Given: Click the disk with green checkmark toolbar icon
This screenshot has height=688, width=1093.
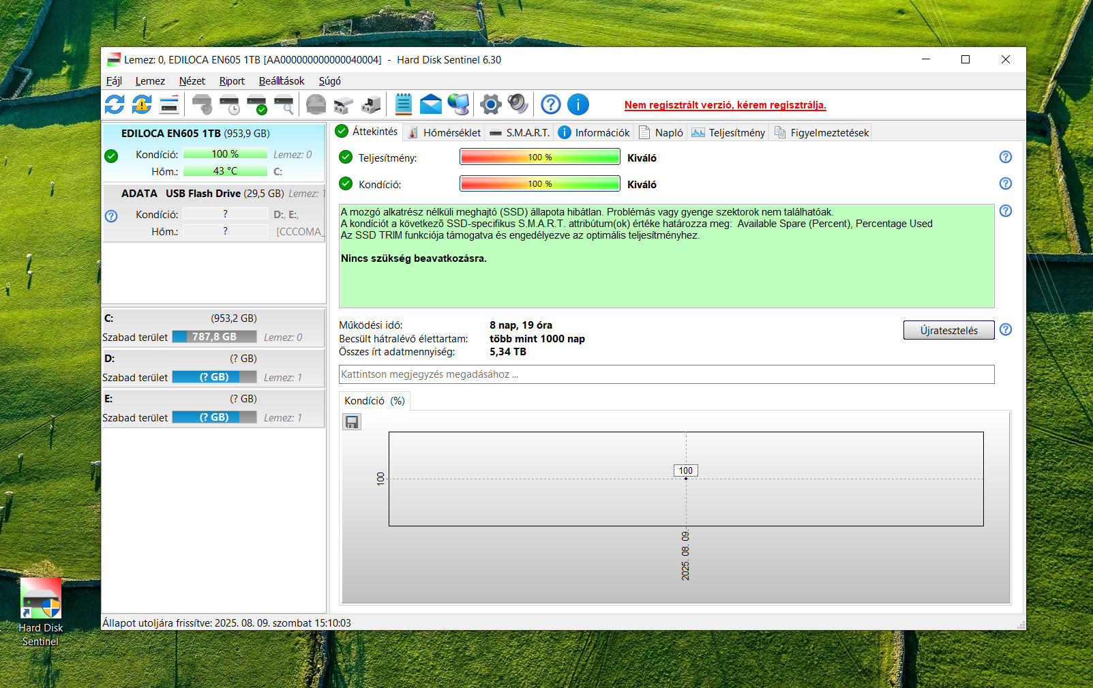Looking at the screenshot, I should (256, 104).
